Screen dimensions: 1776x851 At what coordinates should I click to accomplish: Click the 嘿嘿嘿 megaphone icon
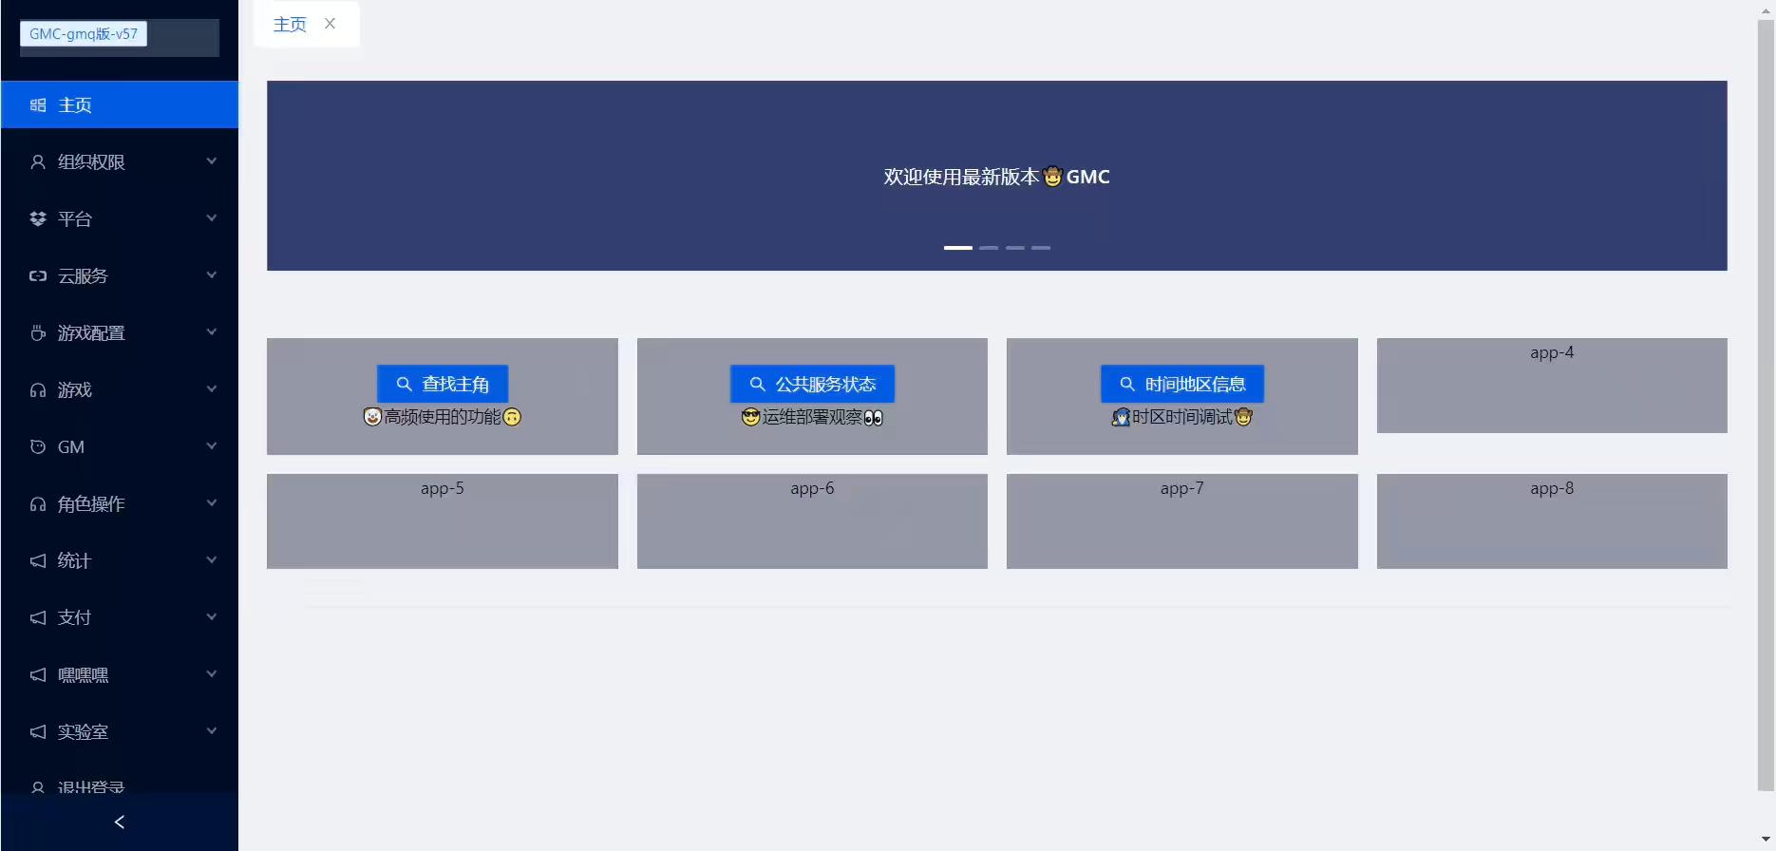(38, 675)
